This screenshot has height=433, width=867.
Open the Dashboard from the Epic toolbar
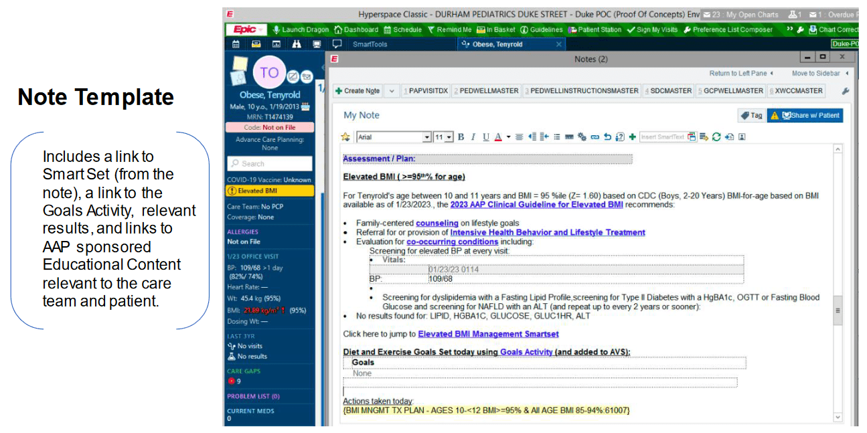tap(356, 29)
